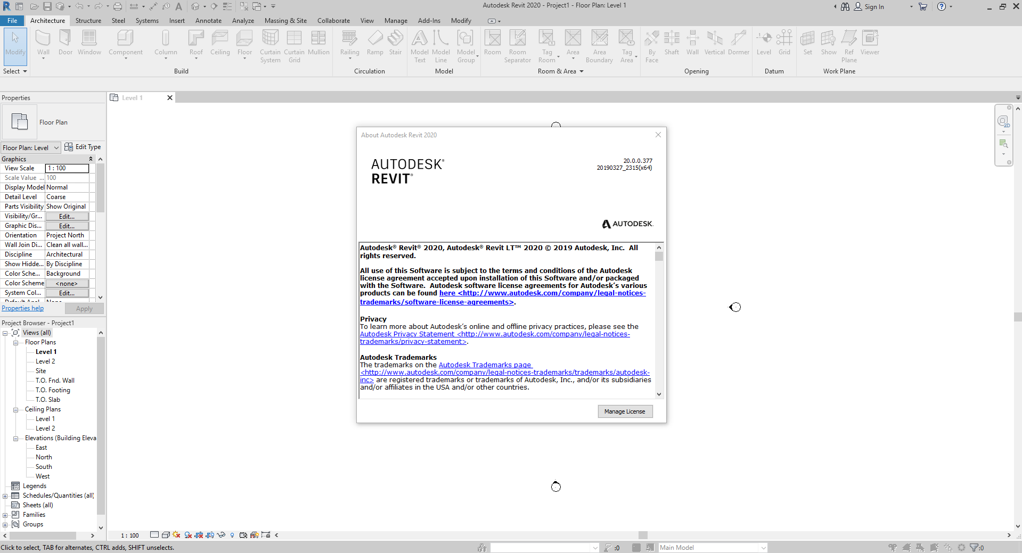Toggle Drag Elements on Selection icon
Viewport: 1022px width, 553px height.
click(x=948, y=548)
